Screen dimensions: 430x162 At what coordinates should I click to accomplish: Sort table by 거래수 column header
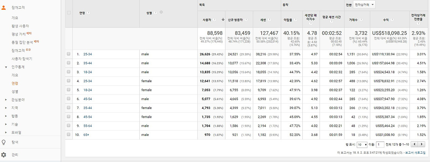coord(353,20)
